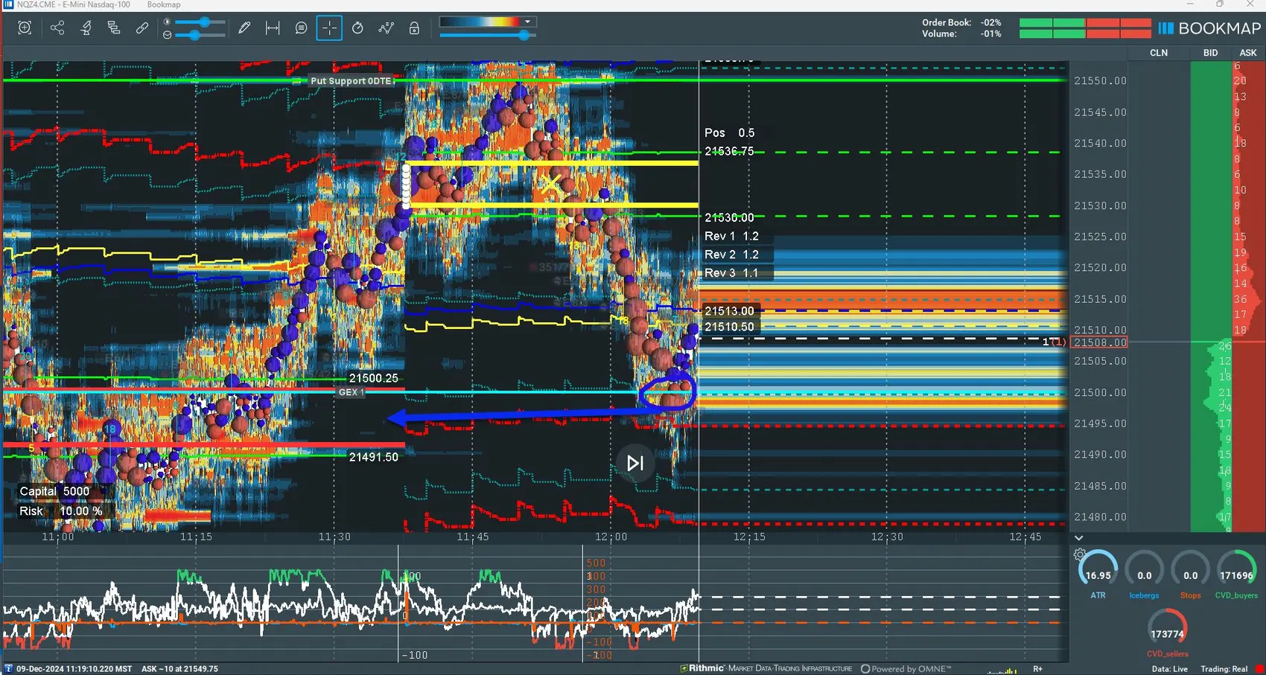Click the layers stack icon in toolbar
Screen dimensions: 1266x675
pyautogui.click(x=114, y=28)
